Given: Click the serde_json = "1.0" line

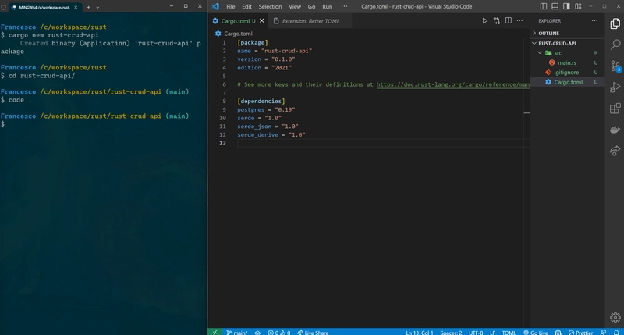Looking at the screenshot, I should click(x=268, y=127).
